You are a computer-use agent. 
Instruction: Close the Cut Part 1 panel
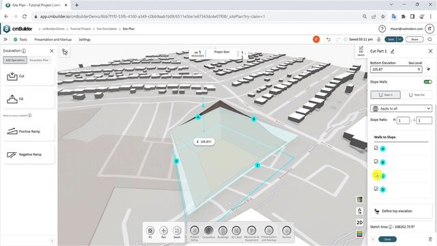click(430, 51)
